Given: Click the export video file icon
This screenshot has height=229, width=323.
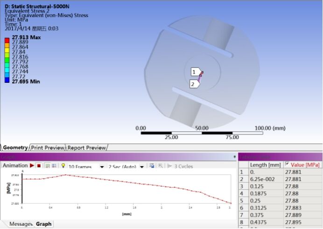Looking at the screenshot, I should 152,166.
